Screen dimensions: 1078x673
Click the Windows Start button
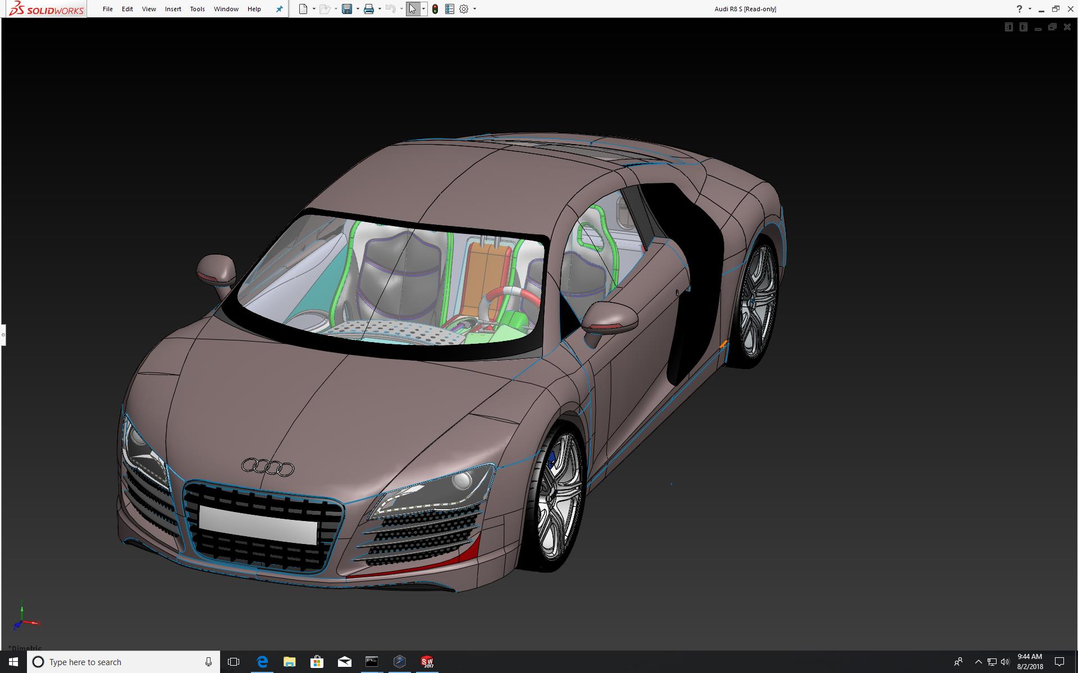coord(13,662)
